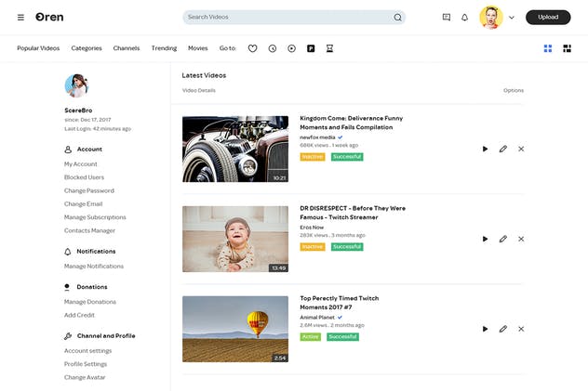Screen dimensions: 588x391
Task: Switch to the mosaic layout view
Action: click(x=567, y=48)
